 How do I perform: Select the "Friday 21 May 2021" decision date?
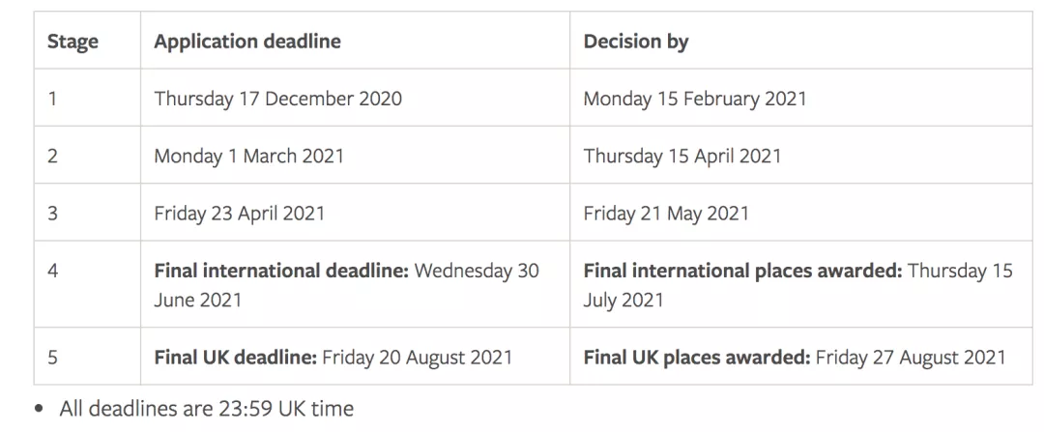tap(666, 214)
